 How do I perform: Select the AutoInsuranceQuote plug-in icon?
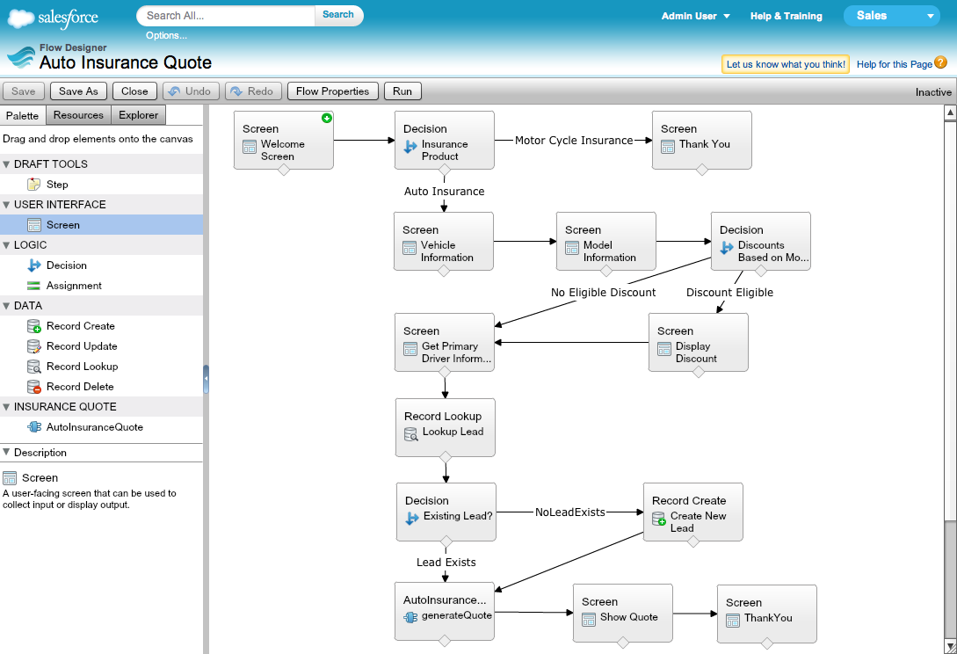coord(34,427)
